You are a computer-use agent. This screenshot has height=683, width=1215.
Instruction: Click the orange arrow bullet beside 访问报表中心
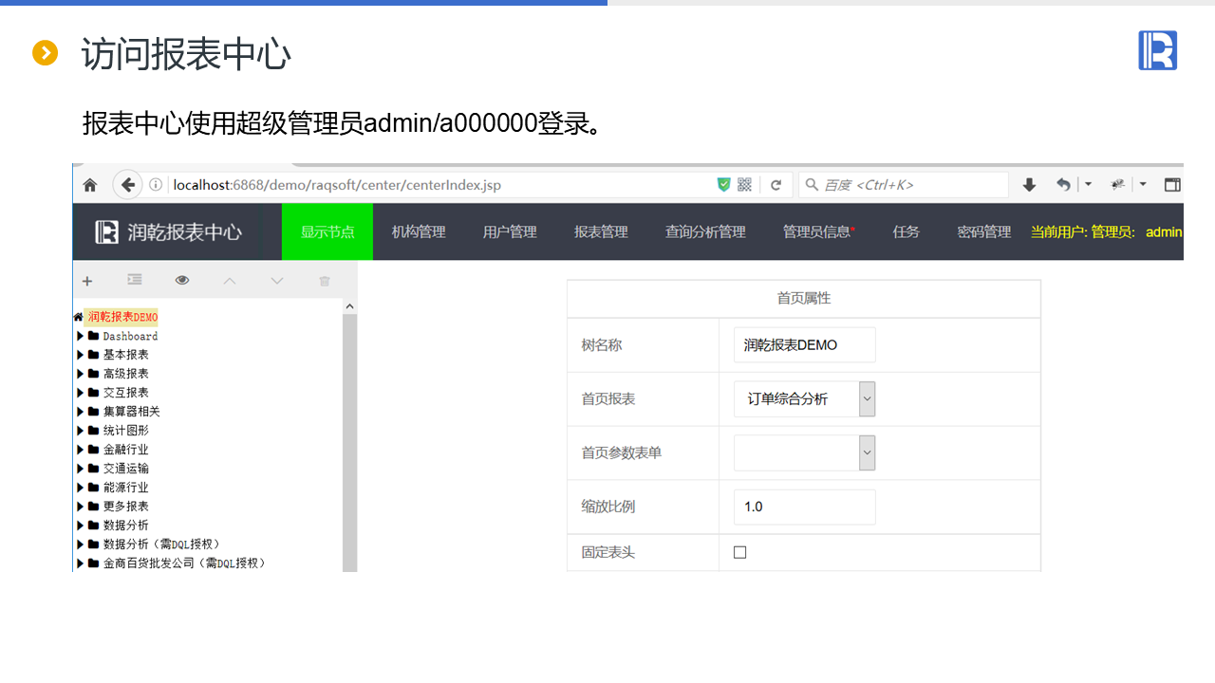pos(46,53)
